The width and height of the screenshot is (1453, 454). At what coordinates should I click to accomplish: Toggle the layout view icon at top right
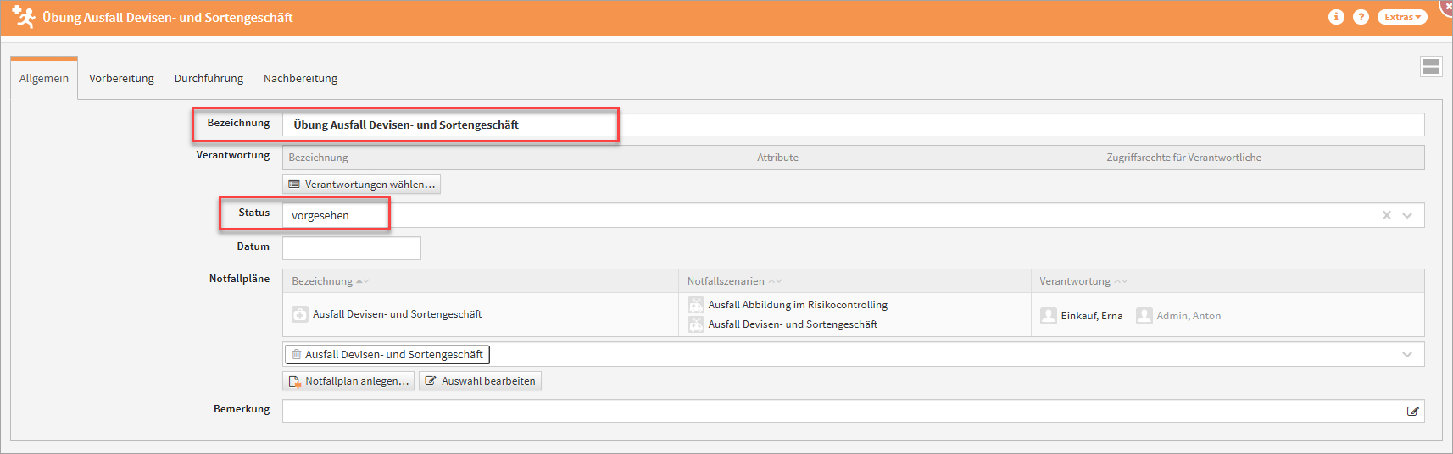click(1431, 67)
